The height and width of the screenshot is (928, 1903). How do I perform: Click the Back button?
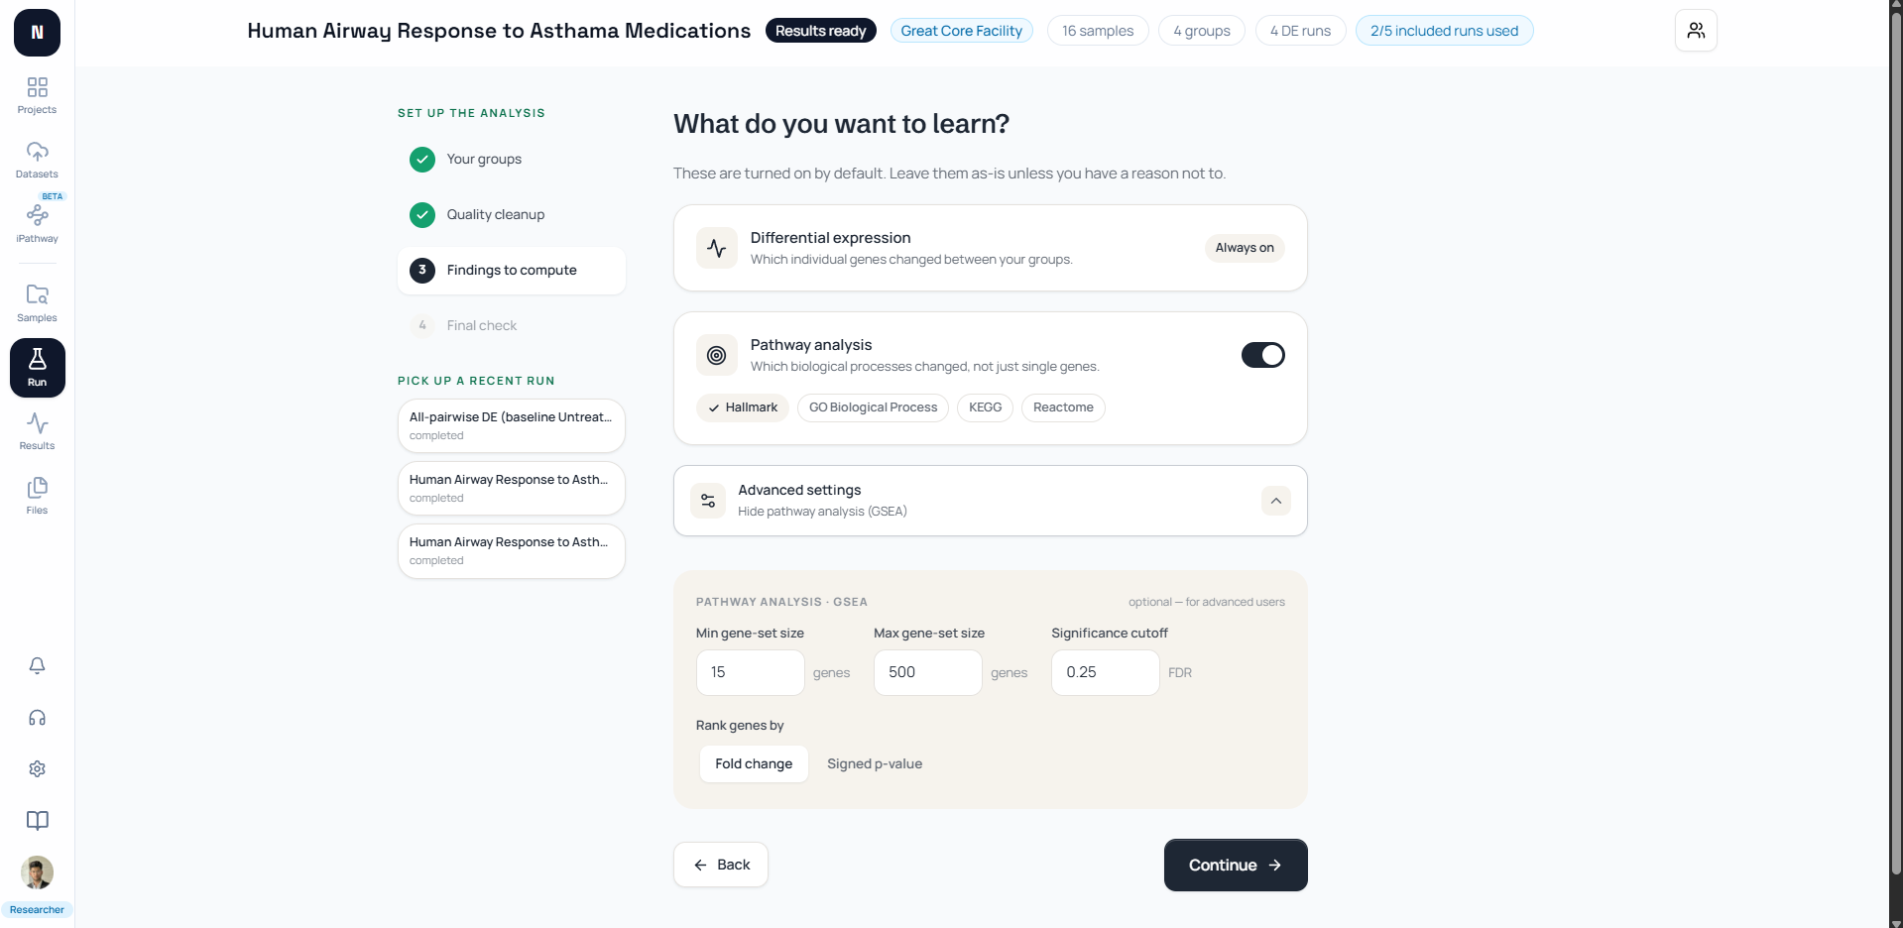coord(721,865)
